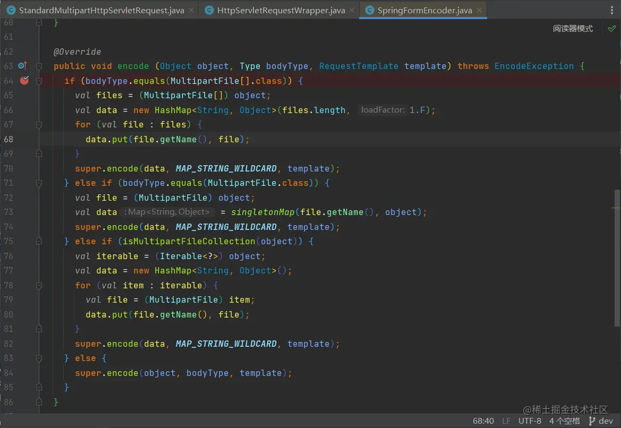Switch to StandardMultipartHttpServletRequest.java tab
621x428 pixels.
point(101,10)
